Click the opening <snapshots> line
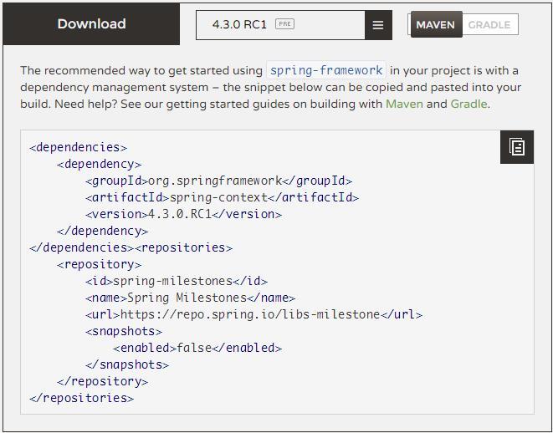Image resolution: width=553 pixels, height=433 pixels. [x=124, y=332]
